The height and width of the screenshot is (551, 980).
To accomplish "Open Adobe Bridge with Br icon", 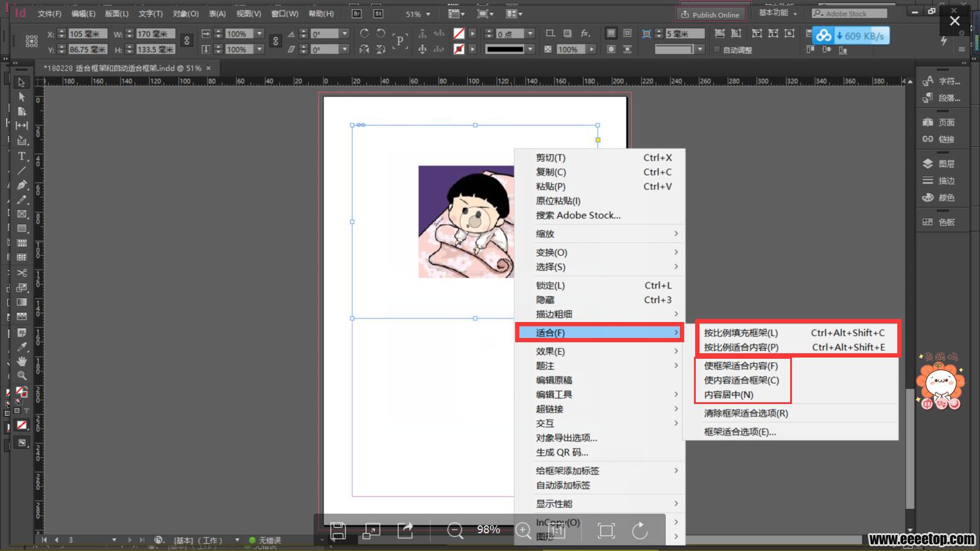I will (357, 13).
